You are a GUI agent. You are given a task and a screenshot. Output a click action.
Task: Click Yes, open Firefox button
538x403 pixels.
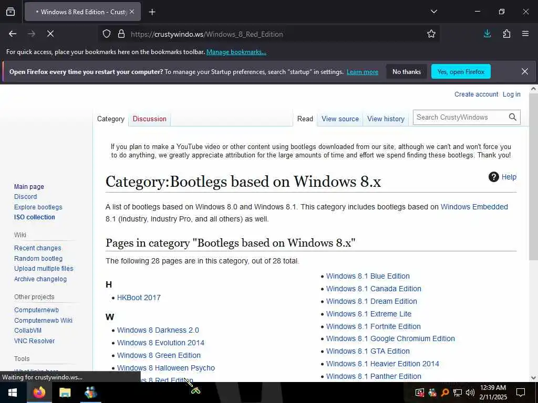coord(461,71)
